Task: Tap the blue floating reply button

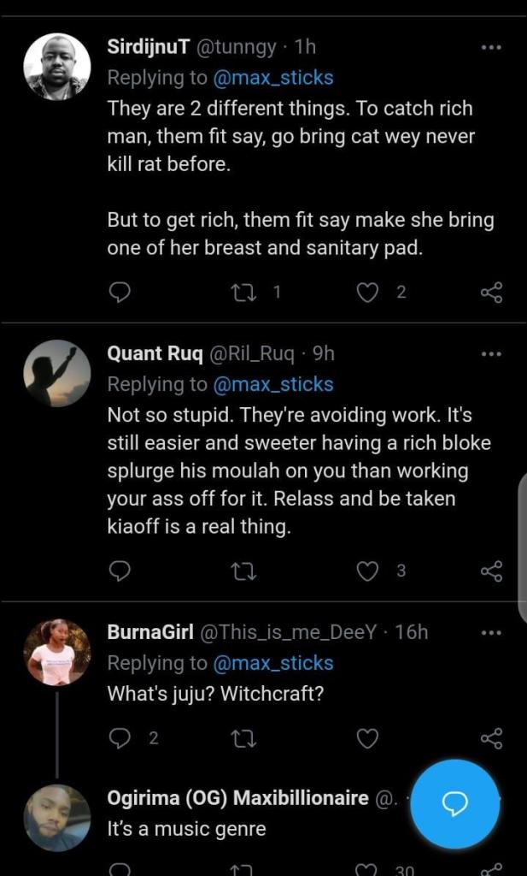Action: (x=454, y=802)
